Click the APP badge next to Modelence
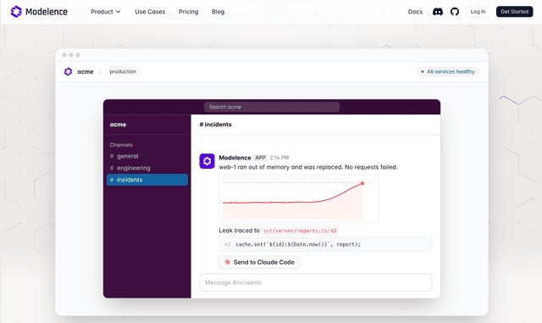542x323 pixels. [x=260, y=158]
